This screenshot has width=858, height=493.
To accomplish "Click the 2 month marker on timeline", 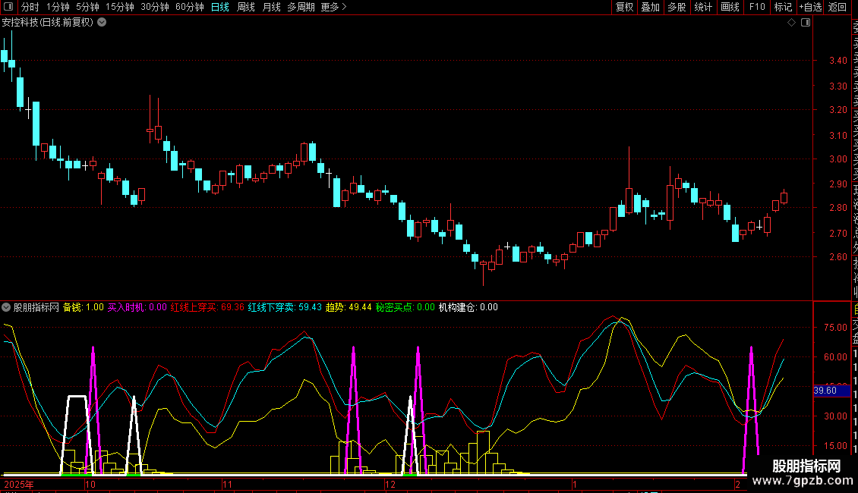I will pyautogui.click(x=737, y=484).
